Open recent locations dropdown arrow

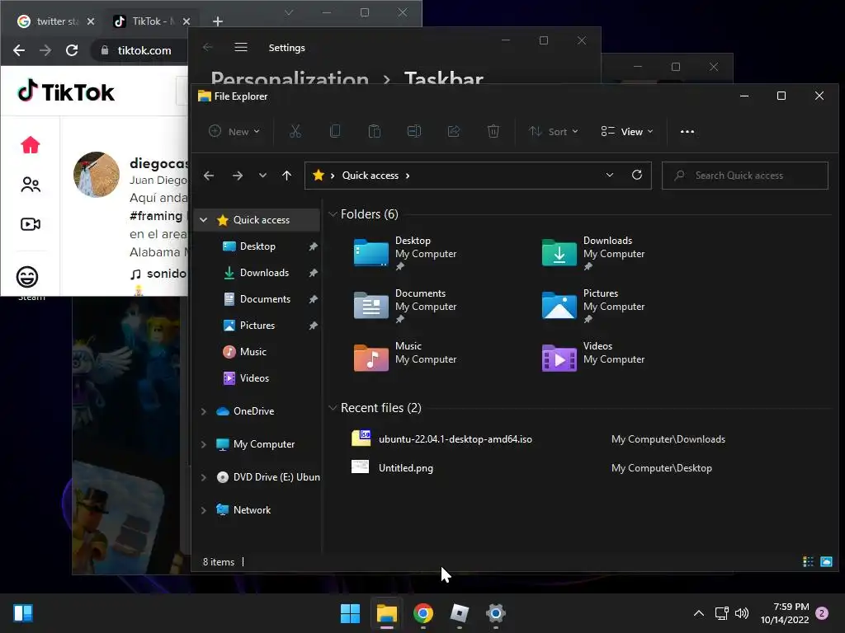click(x=262, y=176)
